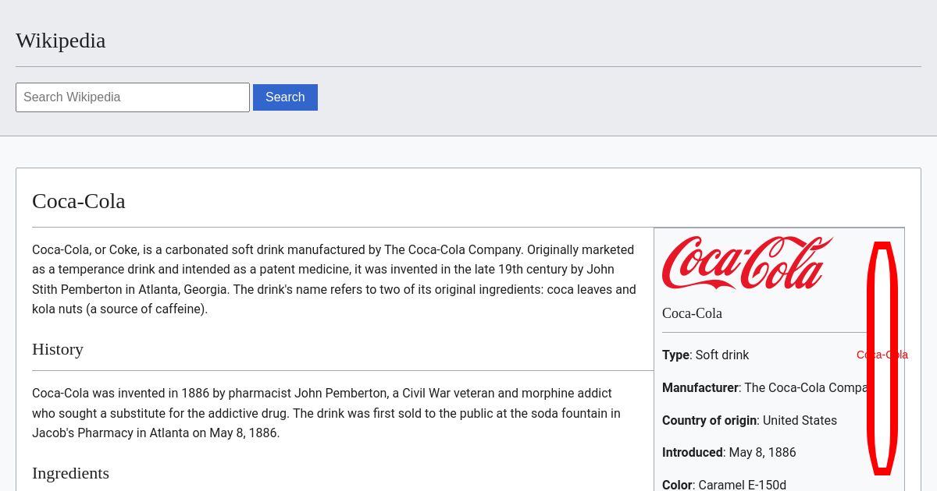This screenshot has width=937, height=491.
Task: Select the Wikipedia site heading
Action: pos(60,41)
